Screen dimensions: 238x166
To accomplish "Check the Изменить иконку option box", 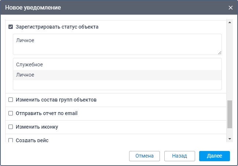I will tap(11, 127).
